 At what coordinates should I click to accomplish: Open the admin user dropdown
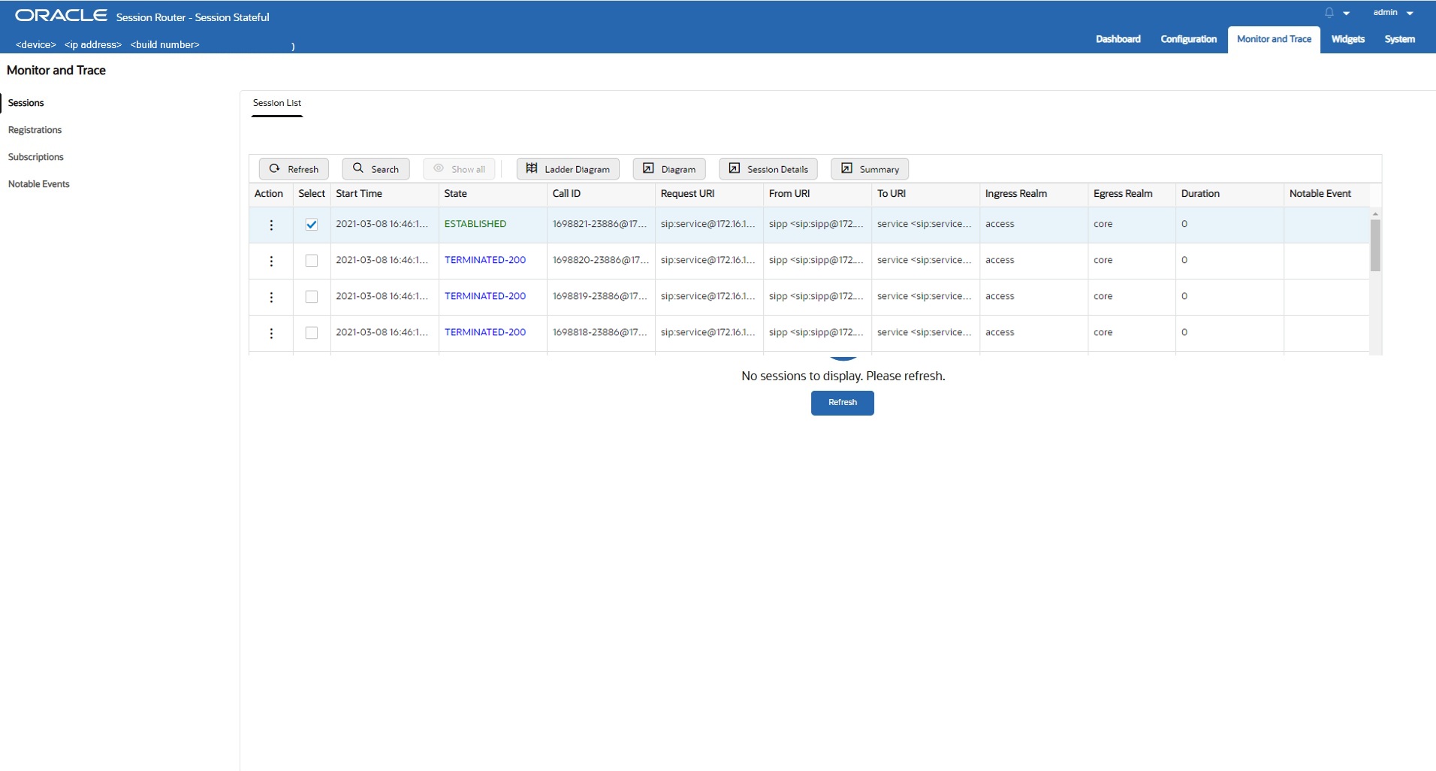pos(1393,13)
